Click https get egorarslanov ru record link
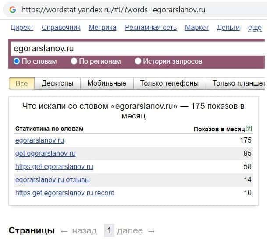267x244 pixels. 65,193
